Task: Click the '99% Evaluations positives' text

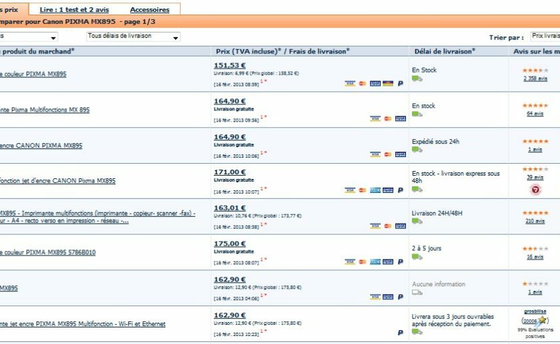Action: (535, 333)
